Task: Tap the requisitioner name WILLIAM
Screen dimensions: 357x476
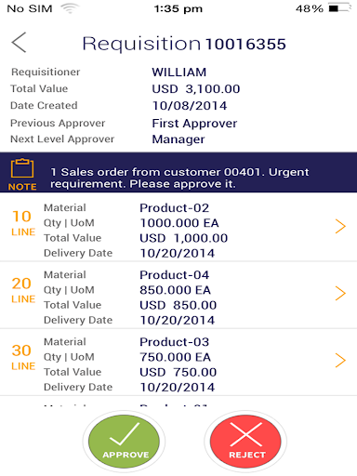Action: [178, 73]
